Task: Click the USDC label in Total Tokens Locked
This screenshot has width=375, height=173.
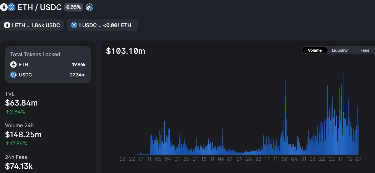Action: (x=26, y=75)
